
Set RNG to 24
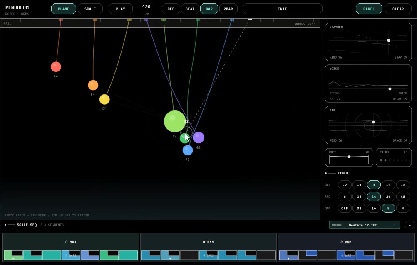[x=374, y=197]
